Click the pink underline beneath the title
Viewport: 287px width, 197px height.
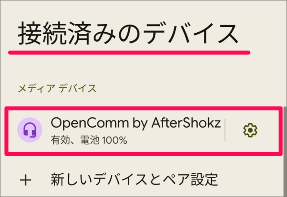click(129, 52)
